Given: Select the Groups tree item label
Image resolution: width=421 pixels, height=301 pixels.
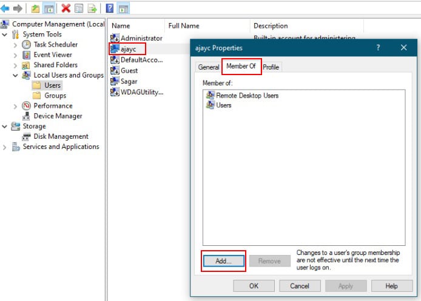Looking at the screenshot, I should 55,96.
